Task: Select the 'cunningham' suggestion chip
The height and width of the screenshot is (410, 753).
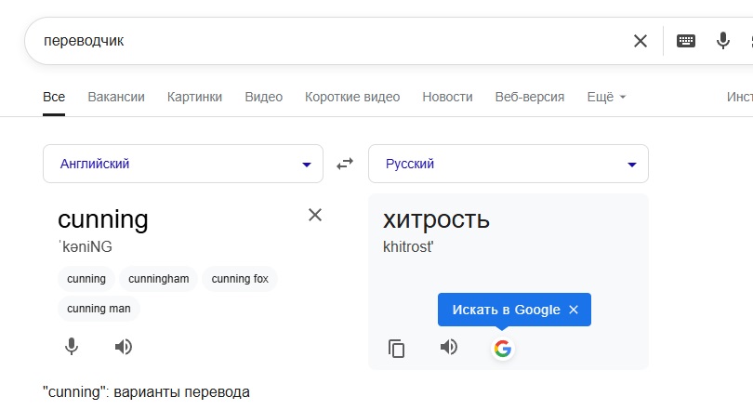Action: click(158, 279)
